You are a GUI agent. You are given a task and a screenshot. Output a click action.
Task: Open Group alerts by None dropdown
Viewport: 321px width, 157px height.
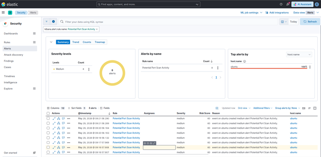click(288, 108)
